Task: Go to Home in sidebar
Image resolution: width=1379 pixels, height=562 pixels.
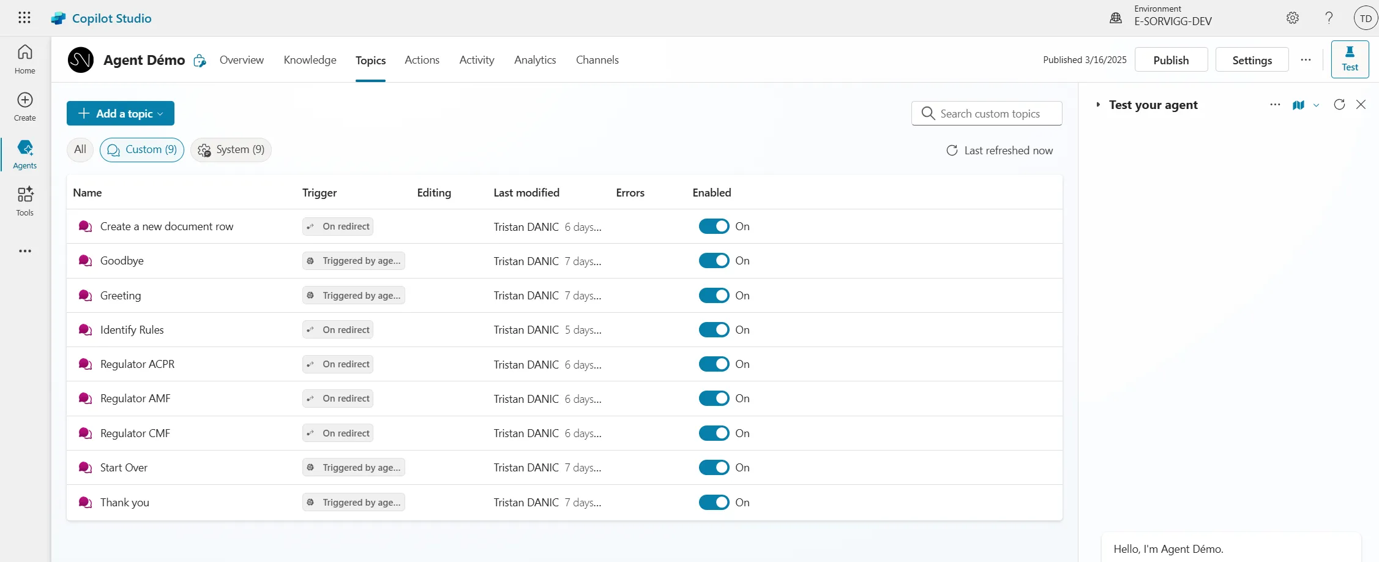Action: [x=25, y=59]
